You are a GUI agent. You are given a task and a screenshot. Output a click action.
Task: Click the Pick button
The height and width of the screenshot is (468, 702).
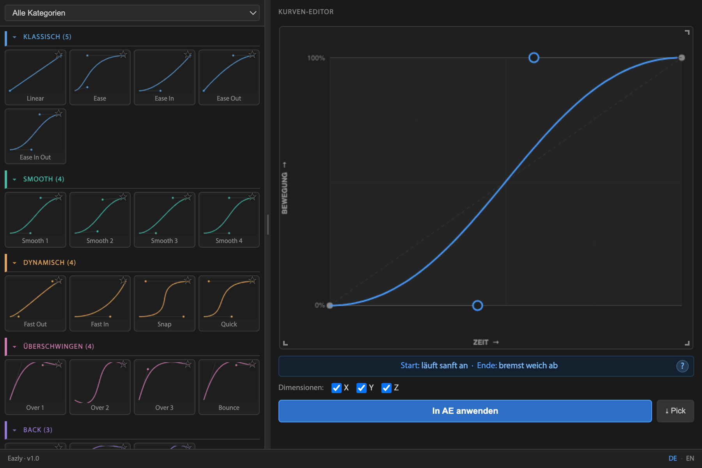(675, 411)
